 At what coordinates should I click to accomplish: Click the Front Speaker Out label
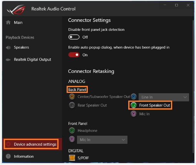point(154,105)
